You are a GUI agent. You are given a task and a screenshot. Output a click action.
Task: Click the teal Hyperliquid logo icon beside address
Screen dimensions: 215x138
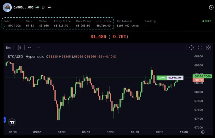pyautogui.click(x=37, y=7)
